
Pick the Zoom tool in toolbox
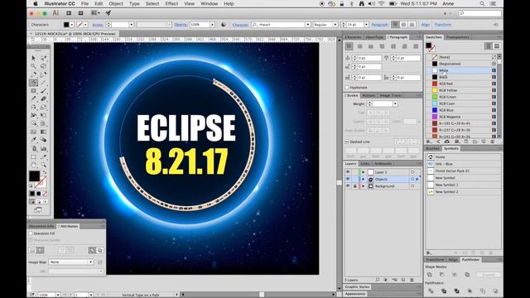(x=44, y=165)
